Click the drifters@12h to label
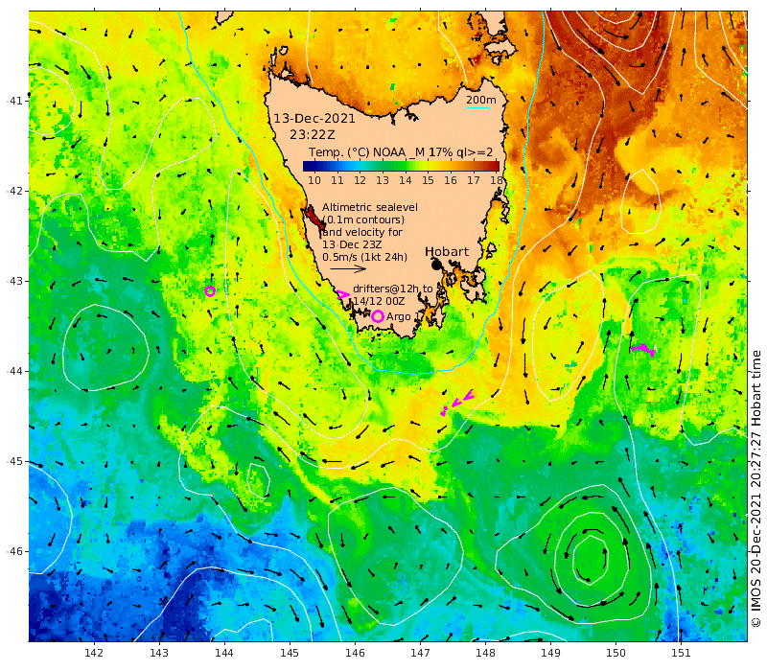Viewport: 767px width, 671px height. coord(393,289)
